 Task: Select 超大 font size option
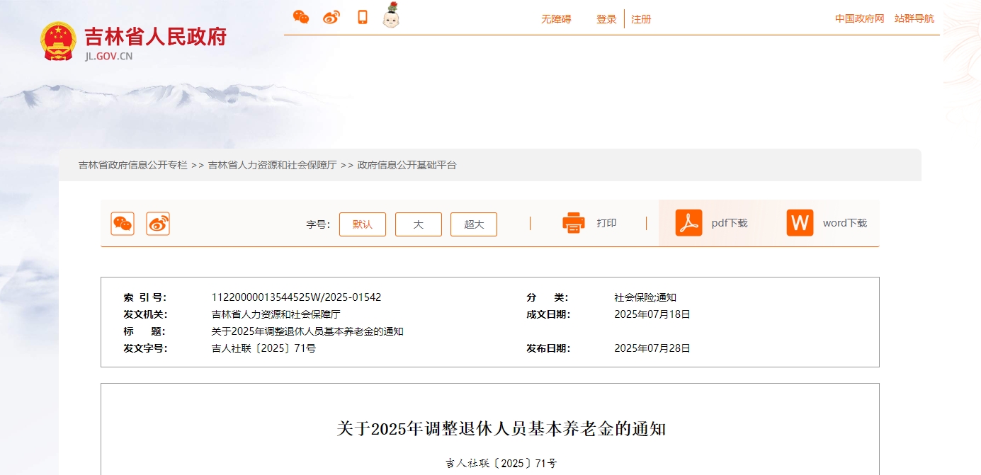point(473,224)
